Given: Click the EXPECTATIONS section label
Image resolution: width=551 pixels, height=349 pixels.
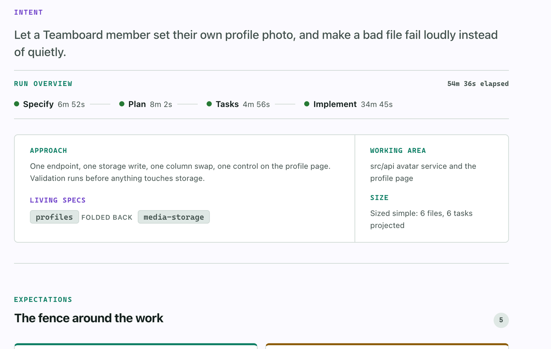Looking at the screenshot, I should coord(43,299).
